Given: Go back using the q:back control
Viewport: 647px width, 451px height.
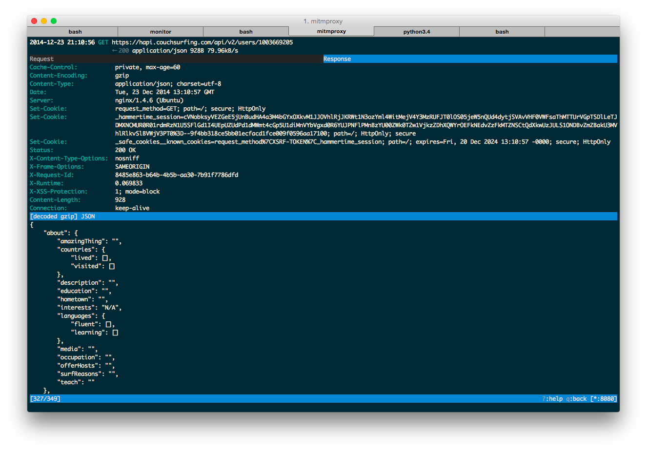Looking at the screenshot, I should tap(575, 398).
